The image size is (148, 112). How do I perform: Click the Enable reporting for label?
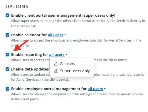click(x=30, y=54)
